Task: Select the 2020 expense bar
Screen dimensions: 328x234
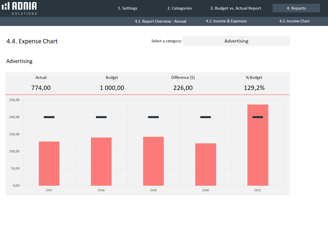Action: 206,164
